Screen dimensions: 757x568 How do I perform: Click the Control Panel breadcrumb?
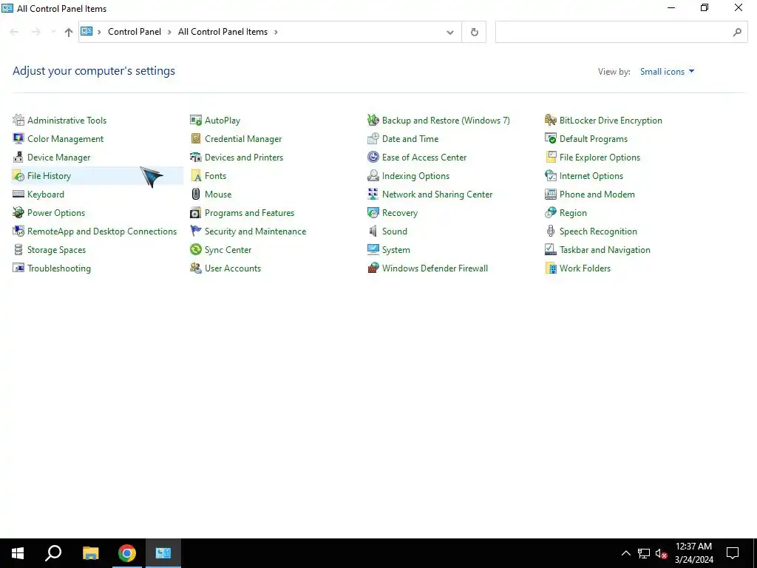(x=135, y=32)
